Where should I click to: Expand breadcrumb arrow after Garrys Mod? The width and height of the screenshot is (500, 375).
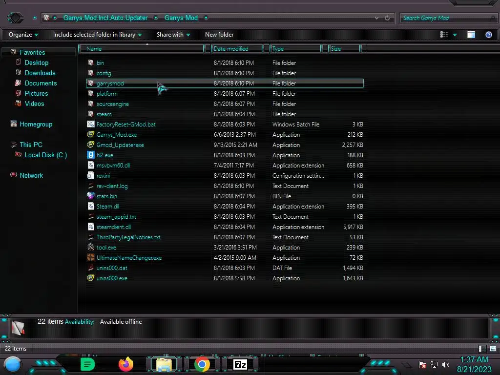[206, 18]
